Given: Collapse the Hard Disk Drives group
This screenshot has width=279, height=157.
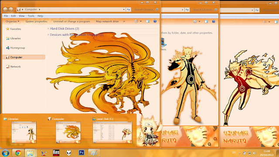Looking at the screenshot, I should (x=48, y=28).
